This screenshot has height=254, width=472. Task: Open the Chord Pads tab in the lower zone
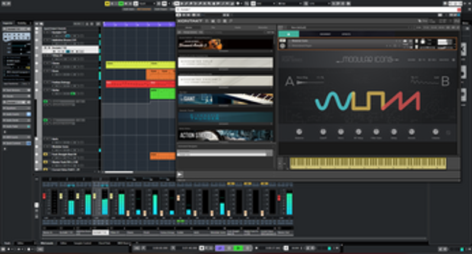[105, 243]
